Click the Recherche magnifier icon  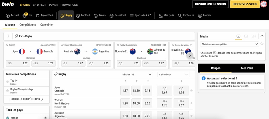(x=180, y=16)
